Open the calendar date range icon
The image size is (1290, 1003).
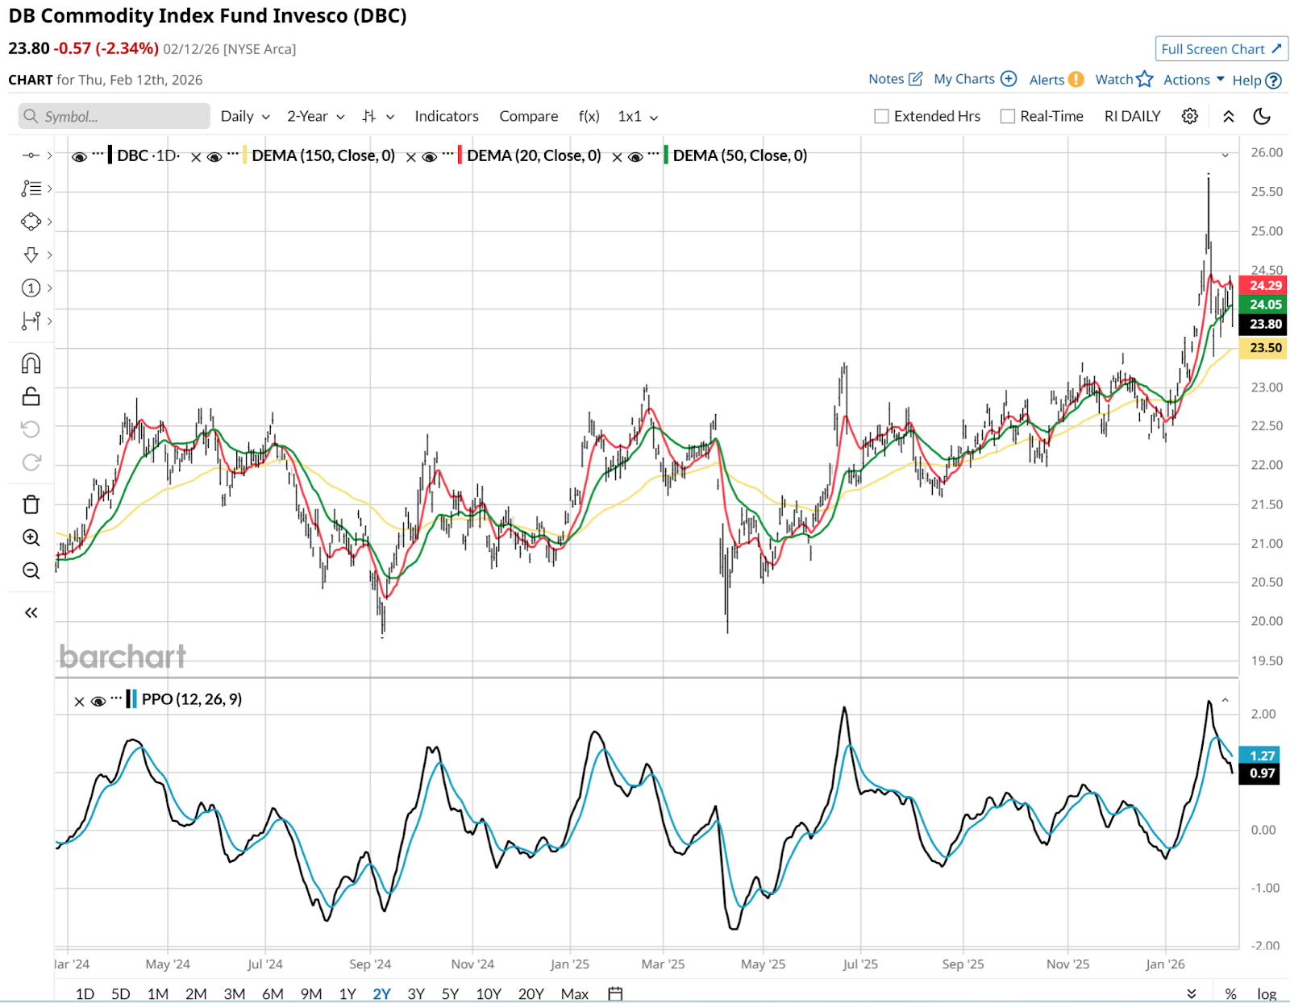tap(615, 993)
